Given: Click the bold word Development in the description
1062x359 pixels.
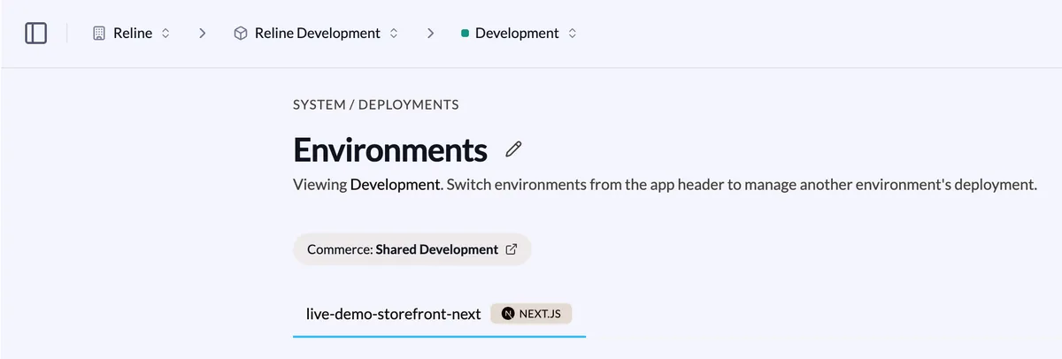Looking at the screenshot, I should (395, 187).
